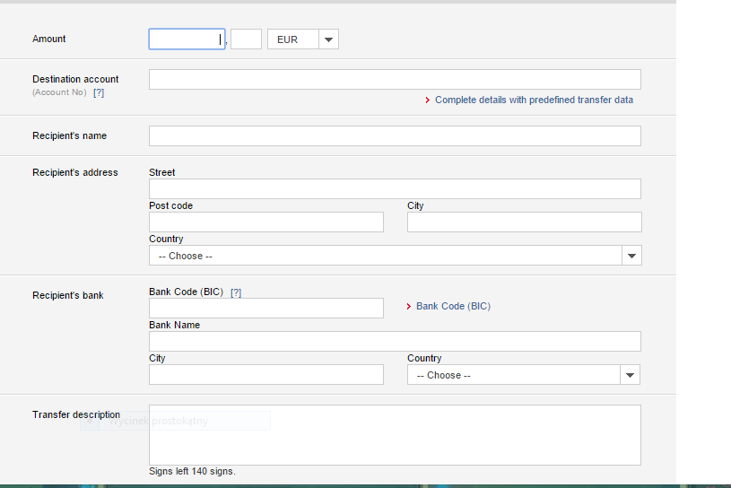Click the red arrow next to Bank Code link
The image size is (731, 488).
click(409, 306)
